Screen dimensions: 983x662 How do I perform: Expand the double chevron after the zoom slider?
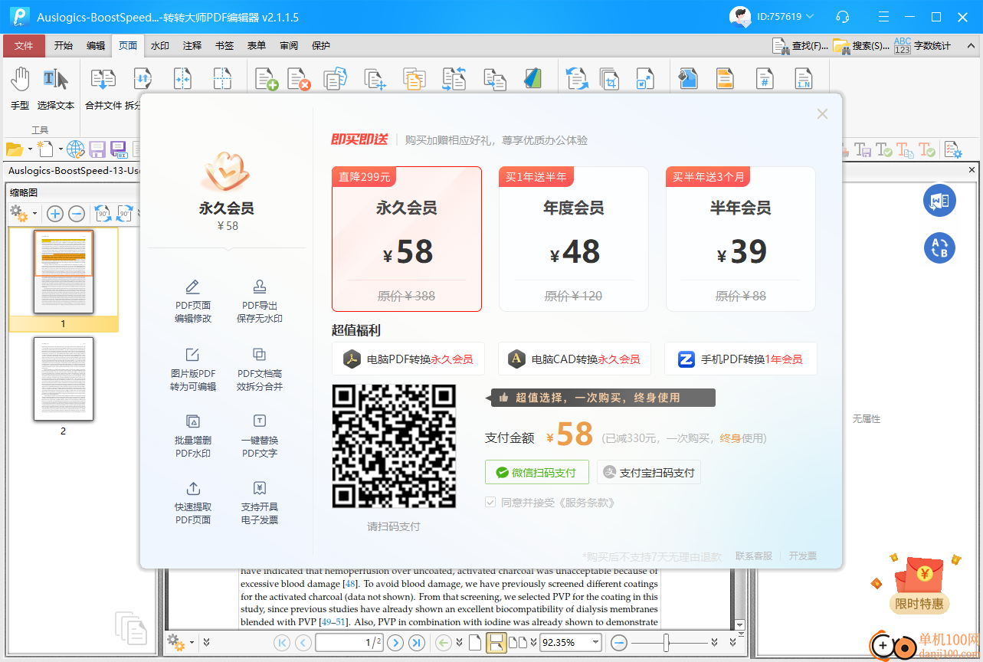click(x=714, y=643)
